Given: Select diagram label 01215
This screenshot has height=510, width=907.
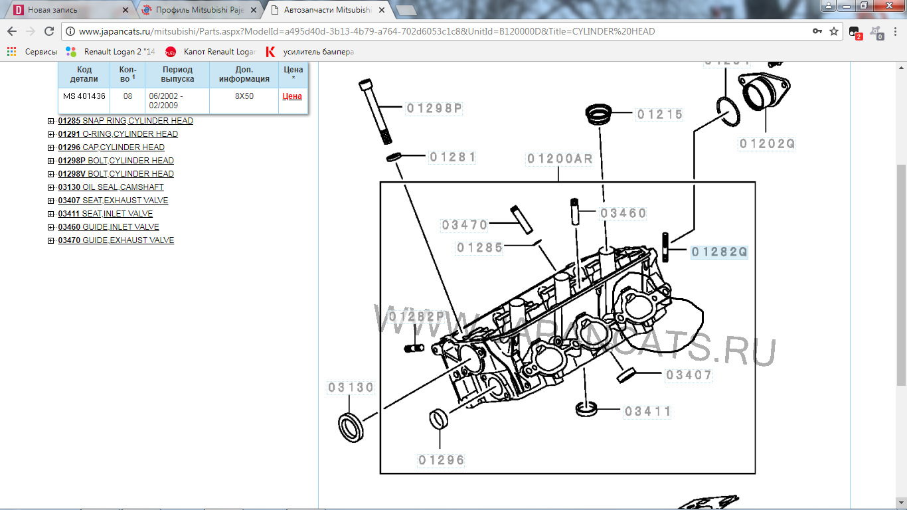Looking at the screenshot, I should point(660,115).
